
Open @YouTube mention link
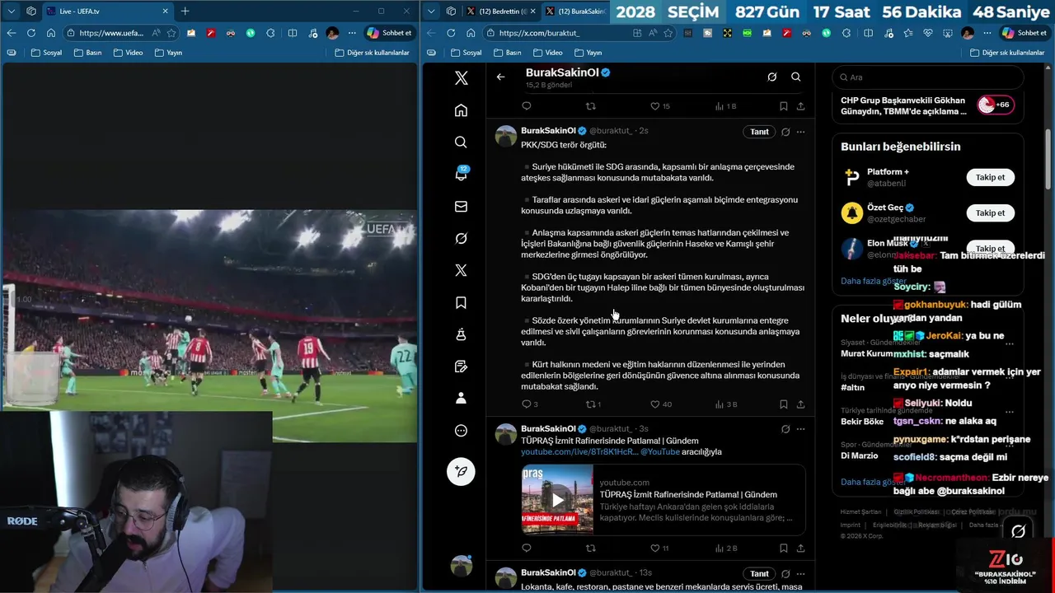660,452
